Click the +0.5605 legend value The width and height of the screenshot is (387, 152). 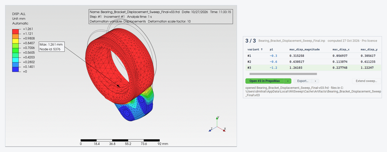29,53
